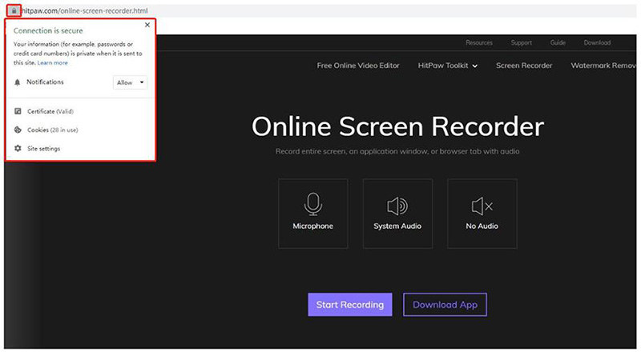Image resolution: width=641 pixels, height=352 pixels.
Task: Open Cookies (28 in use) entry
Action: [x=52, y=130]
